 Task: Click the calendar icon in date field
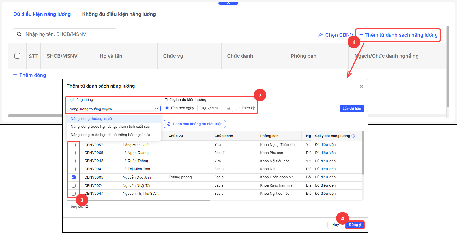(228, 108)
